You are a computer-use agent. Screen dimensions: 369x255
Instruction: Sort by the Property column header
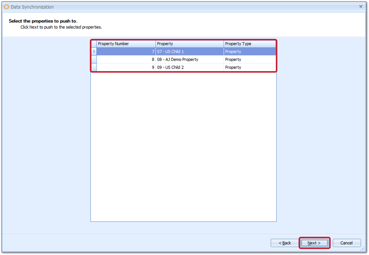coord(189,44)
